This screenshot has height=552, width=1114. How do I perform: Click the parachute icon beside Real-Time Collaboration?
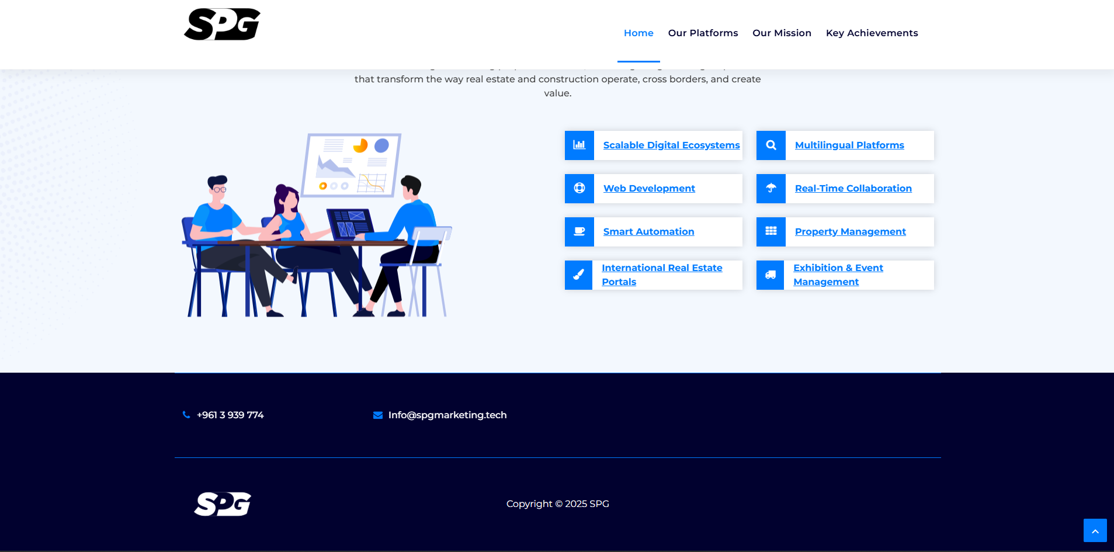771,188
